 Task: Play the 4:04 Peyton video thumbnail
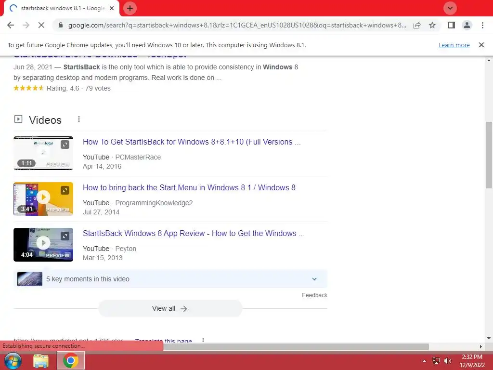click(43, 245)
